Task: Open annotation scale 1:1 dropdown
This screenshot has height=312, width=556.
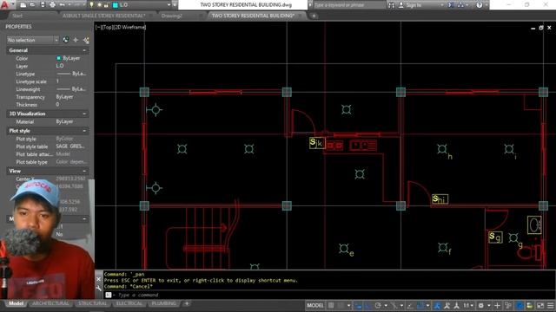Action: [468, 305]
